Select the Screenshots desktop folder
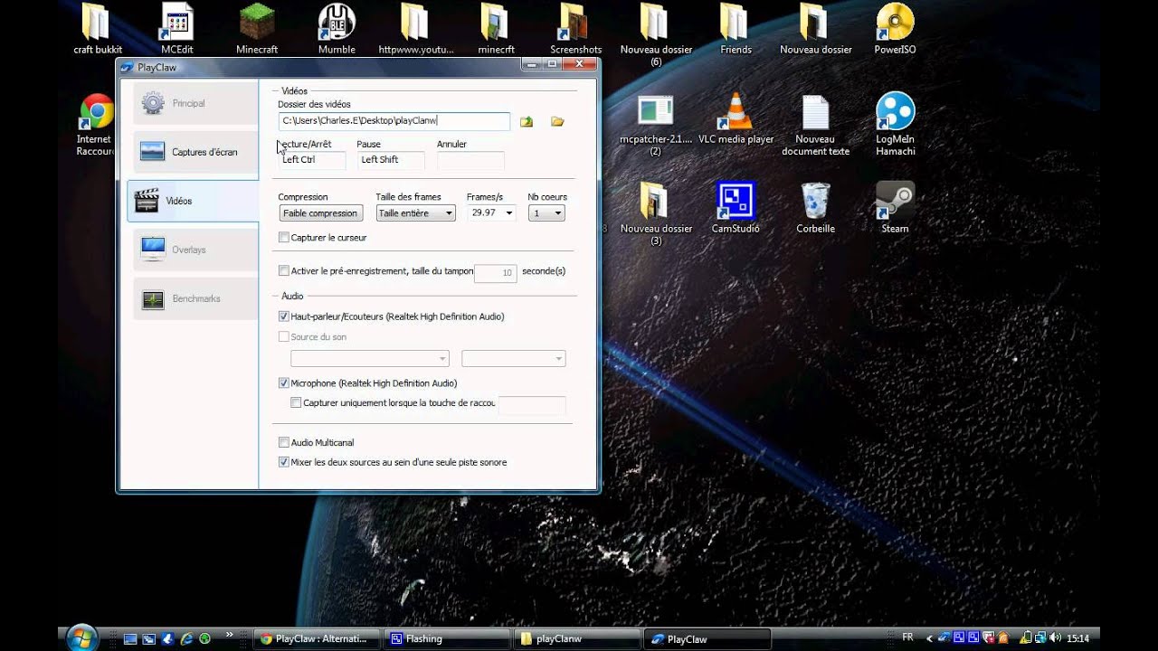 click(575, 30)
